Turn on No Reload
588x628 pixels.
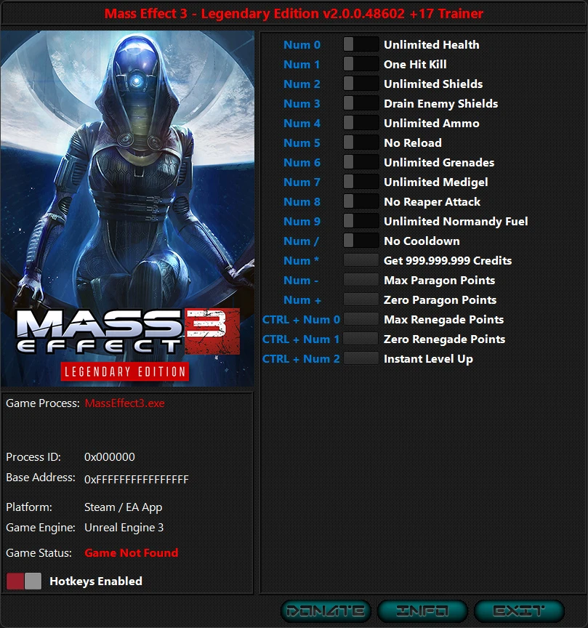pyautogui.click(x=361, y=142)
